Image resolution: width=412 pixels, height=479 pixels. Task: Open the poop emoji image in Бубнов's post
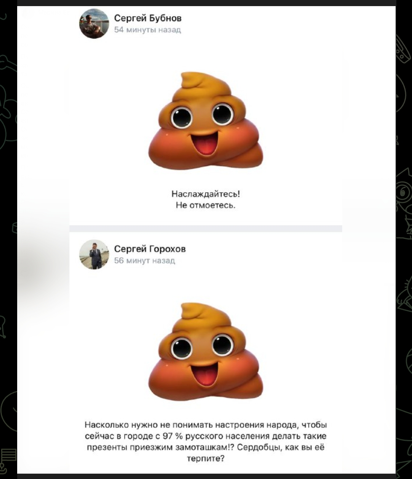coord(206,120)
